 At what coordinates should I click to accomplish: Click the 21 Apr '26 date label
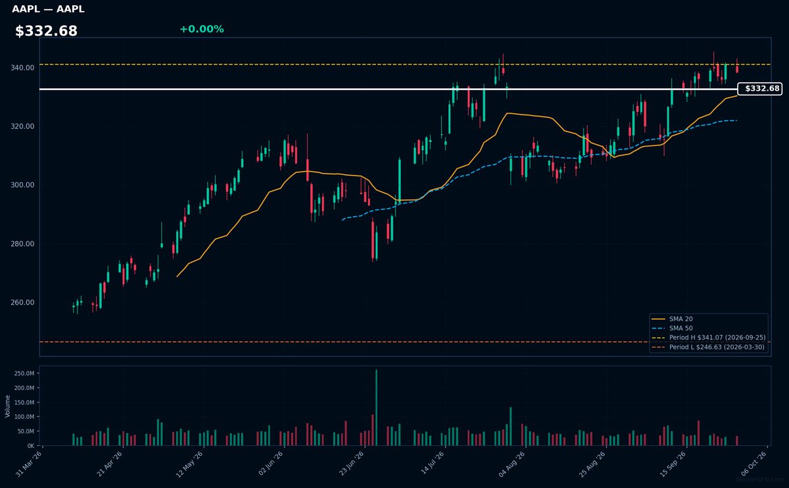click(111, 463)
